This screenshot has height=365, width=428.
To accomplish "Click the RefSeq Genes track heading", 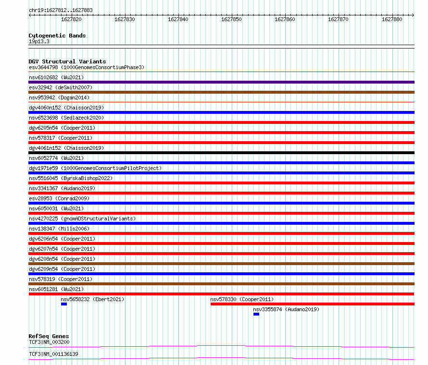I will pyautogui.click(x=49, y=336).
